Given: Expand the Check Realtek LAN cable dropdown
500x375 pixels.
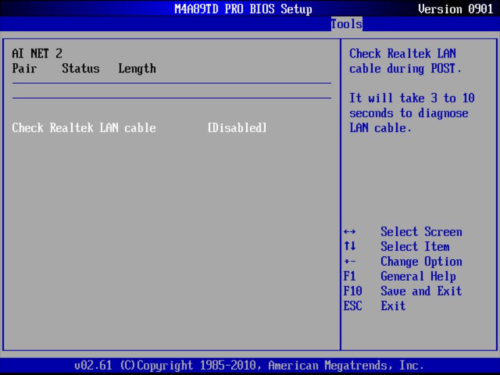Looking at the screenshot, I should tap(236, 128).
